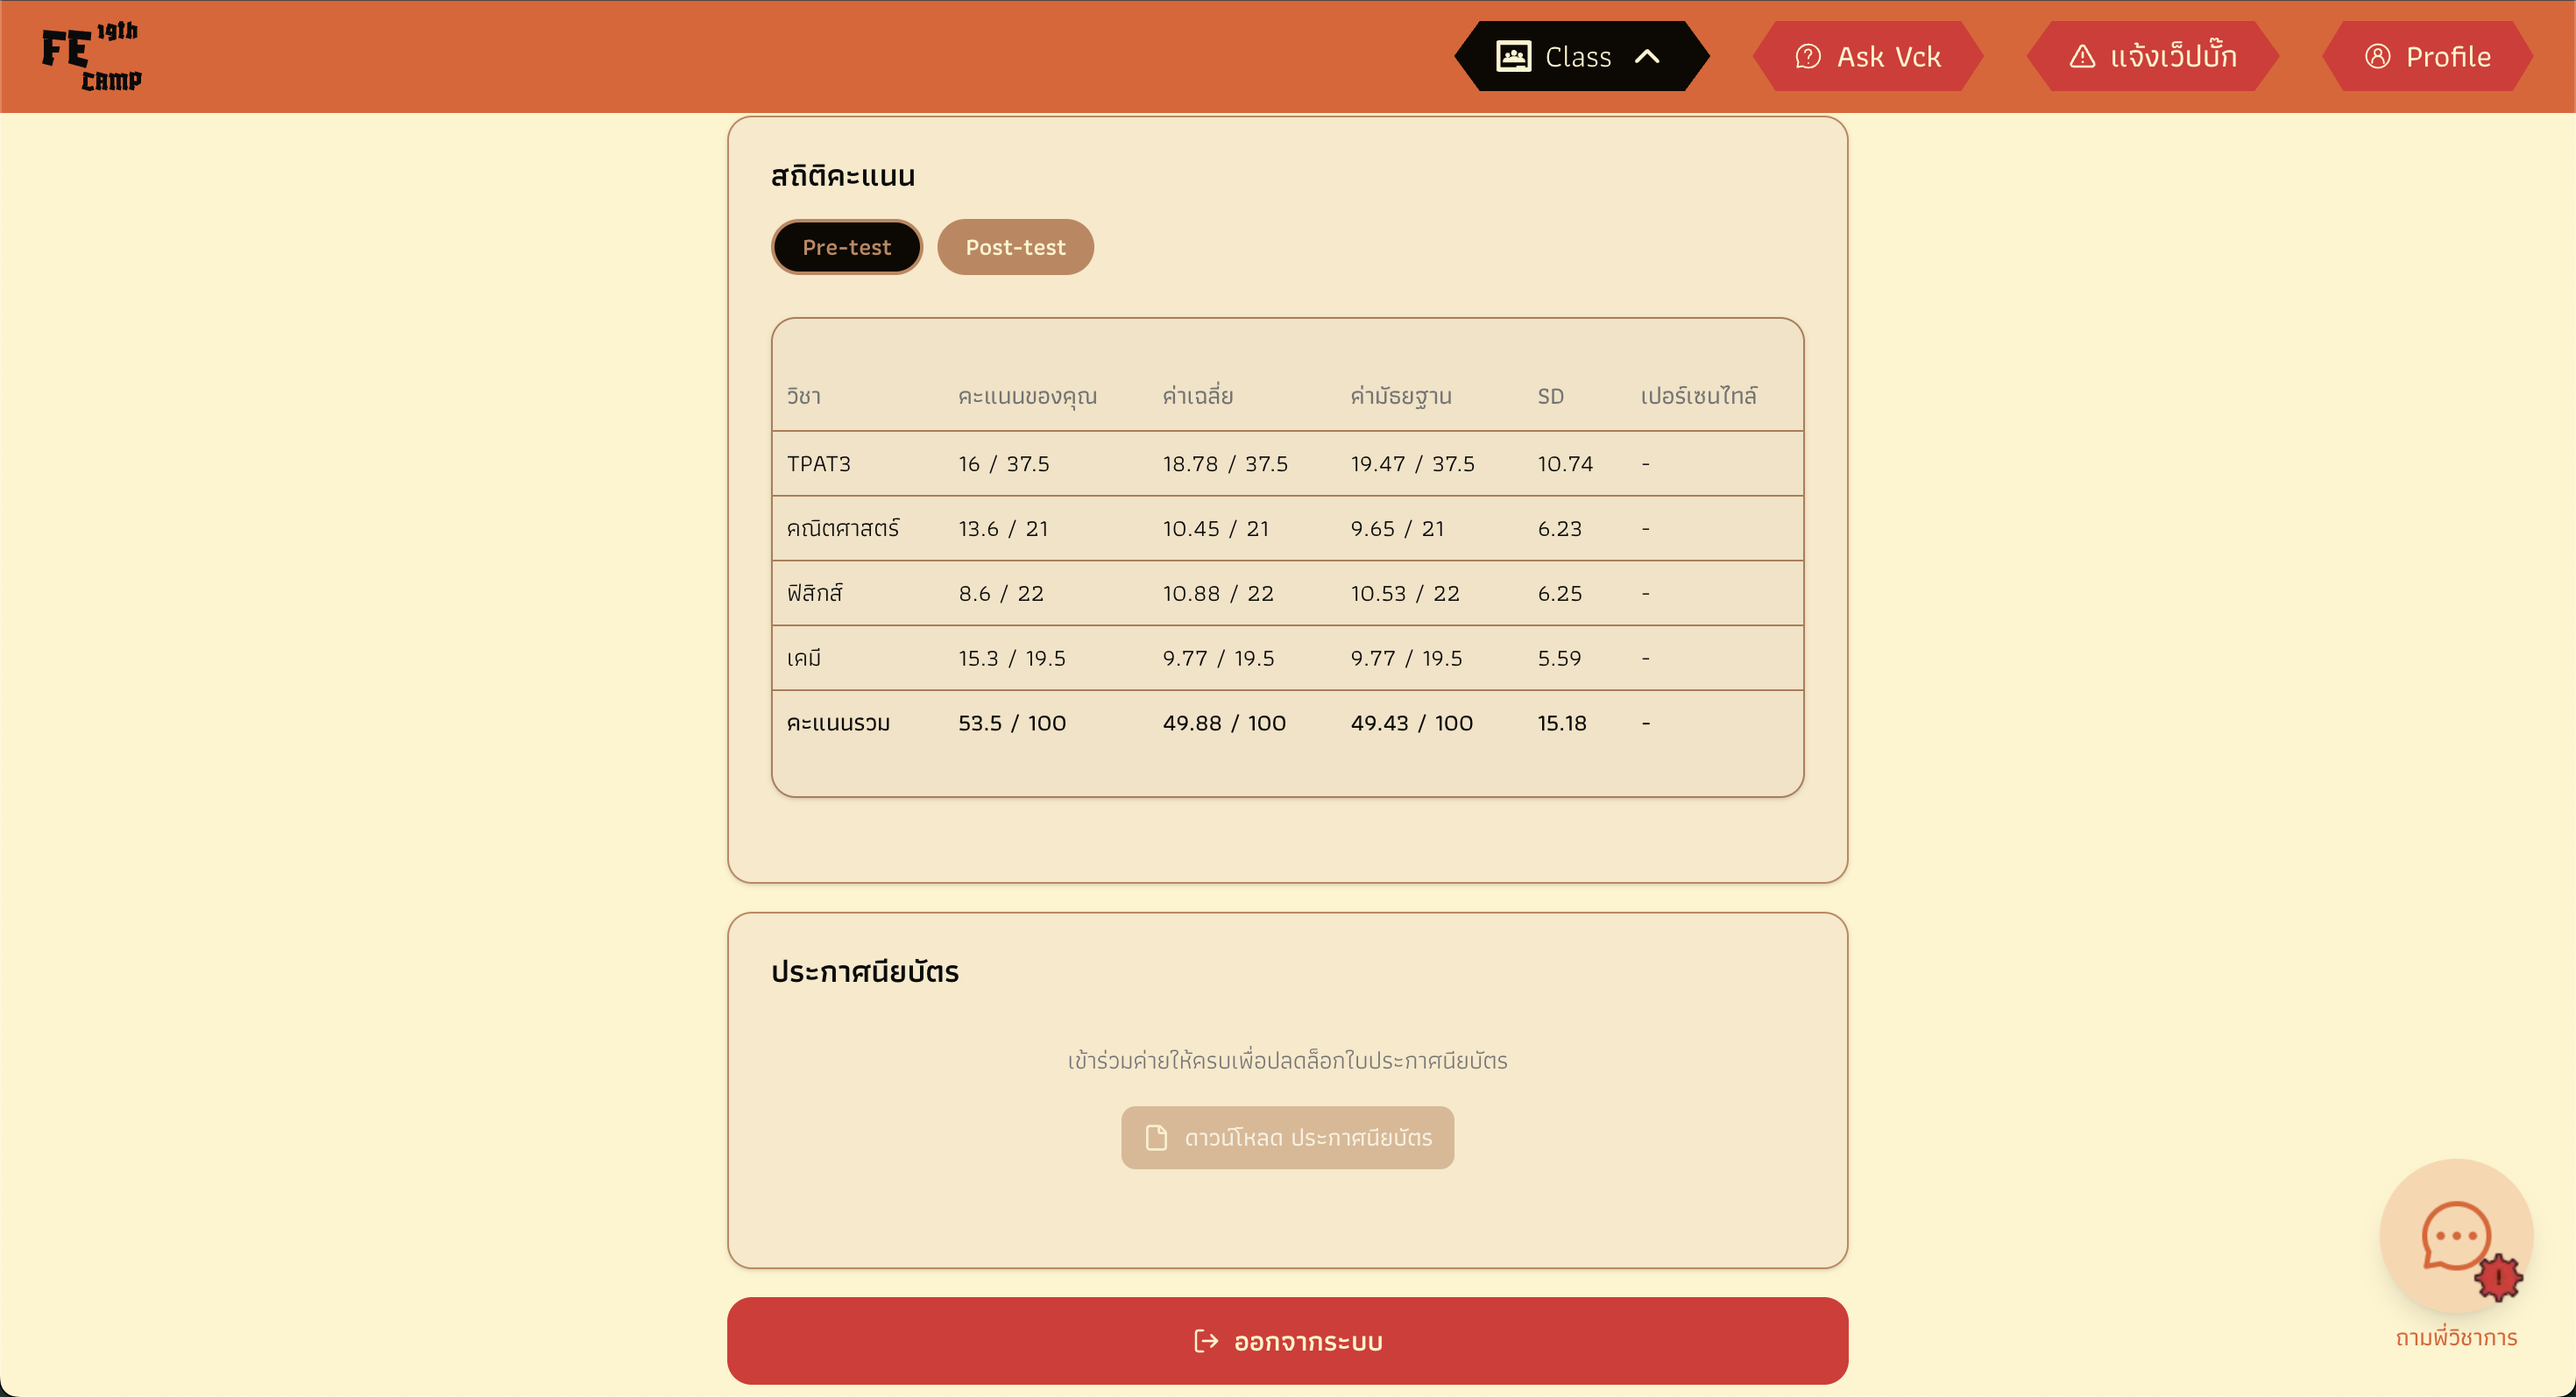This screenshot has height=1397, width=2576.
Task: Click the ประกาศนียบัตร section heading
Action: 865,971
